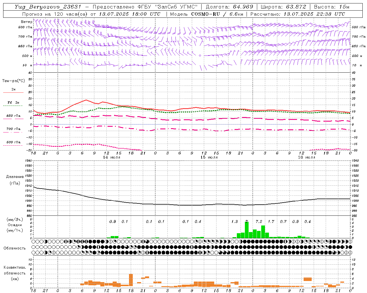This screenshot has height=293, width=367.
Task: Click the Тем-ра(°C) axis title
Action: pos(13,81)
